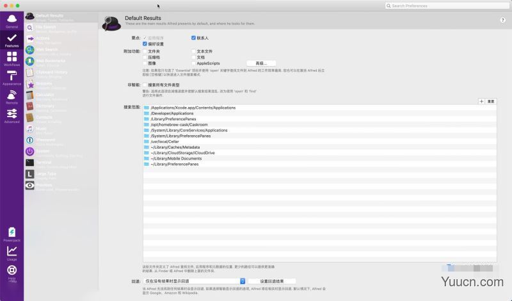
Task: Click the 设置回退结果 button
Action: [271, 281]
